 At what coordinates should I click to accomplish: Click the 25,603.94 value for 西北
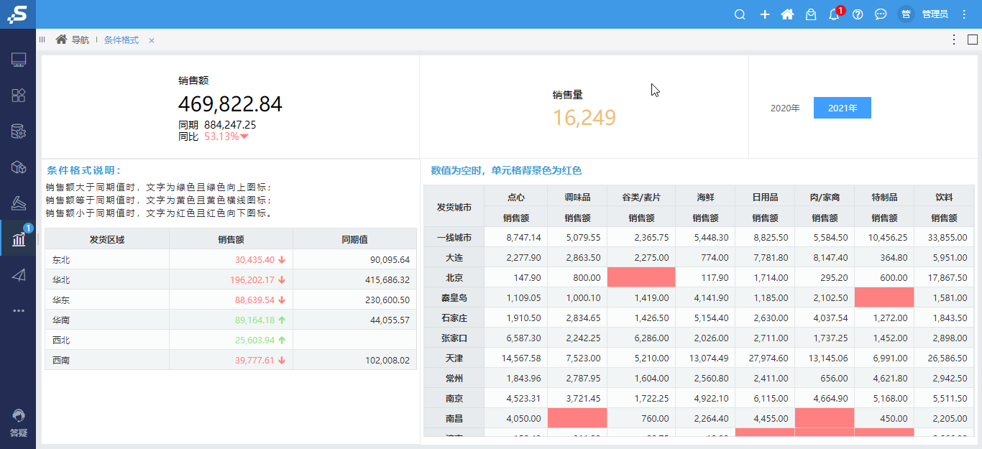coord(254,340)
